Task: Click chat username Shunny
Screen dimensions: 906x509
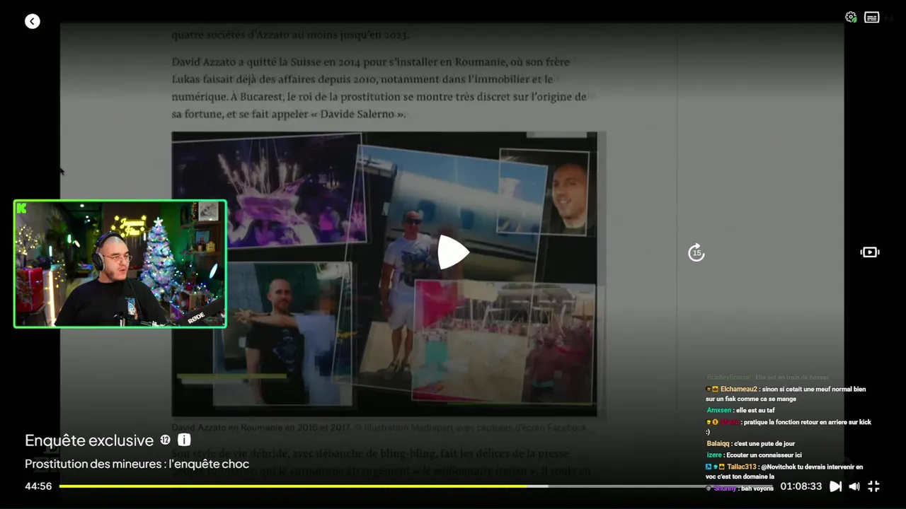Action: tap(726, 488)
